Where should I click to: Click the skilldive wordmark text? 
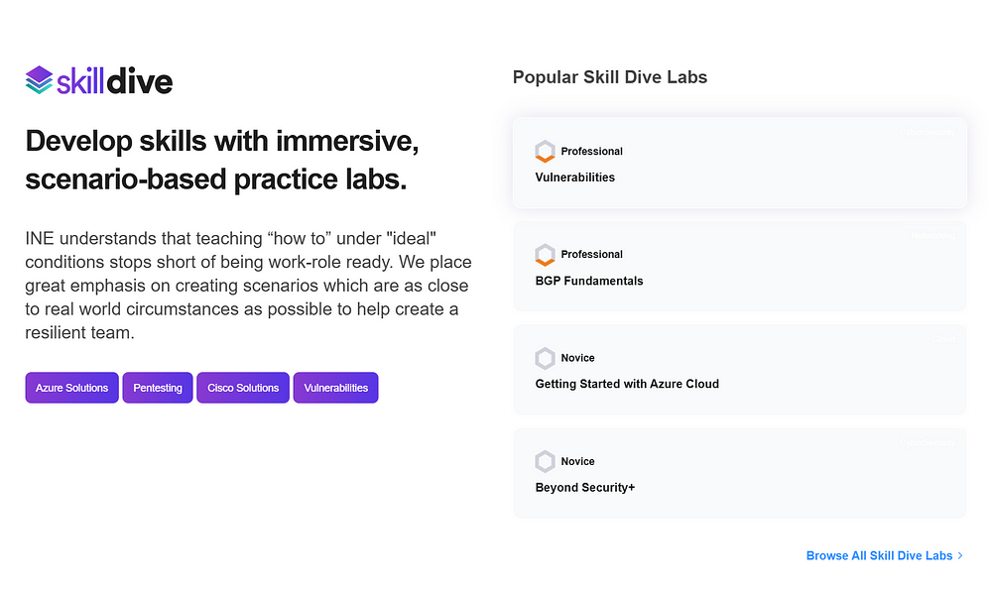[114, 81]
